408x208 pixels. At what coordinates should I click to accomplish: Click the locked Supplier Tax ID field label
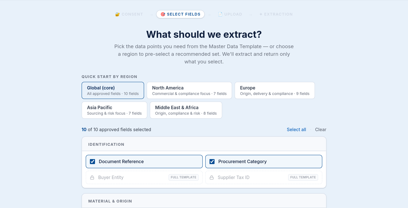point(234,178)
